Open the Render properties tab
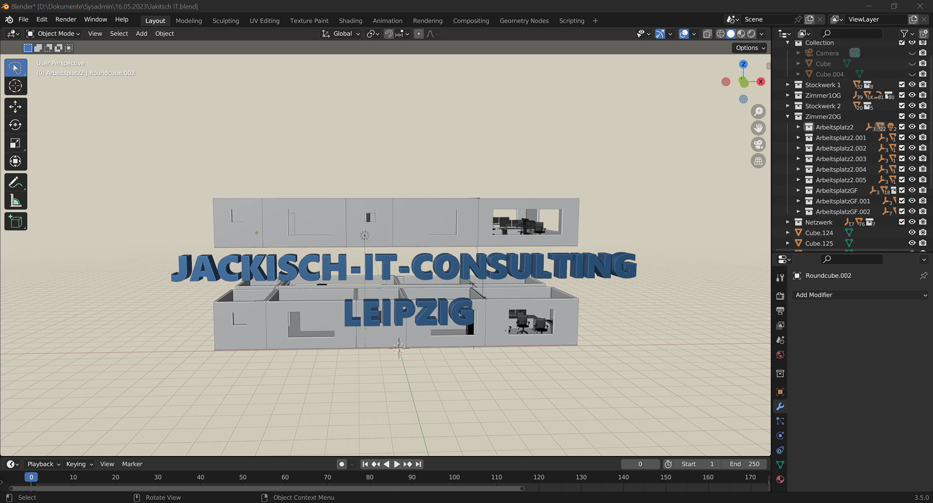Image resolution: width=933 pixels, height=503 pixels. point(780,296)
